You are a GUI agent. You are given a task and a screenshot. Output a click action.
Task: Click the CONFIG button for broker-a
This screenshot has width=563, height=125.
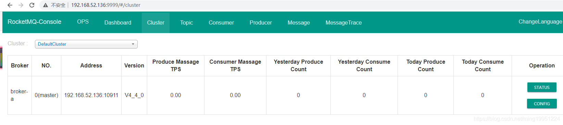(x=542, y=104)
